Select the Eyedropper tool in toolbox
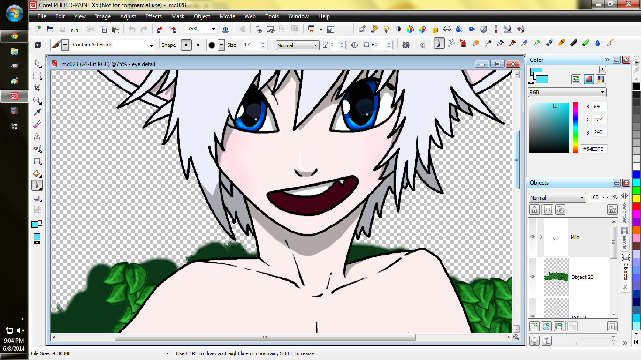Viewport: 641px width, 360px height. [37, 112]
